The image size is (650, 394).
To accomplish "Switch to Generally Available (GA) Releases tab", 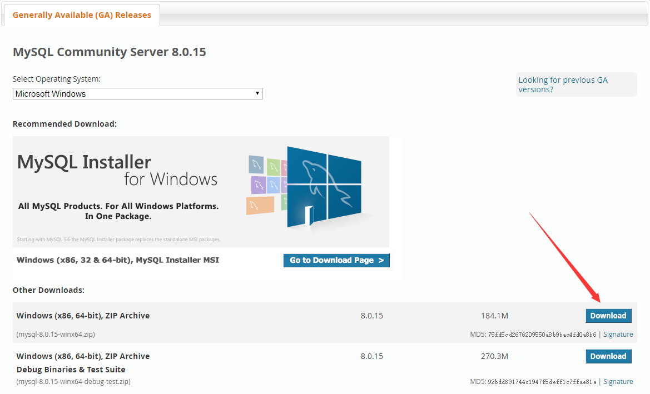I will [81, 15].
